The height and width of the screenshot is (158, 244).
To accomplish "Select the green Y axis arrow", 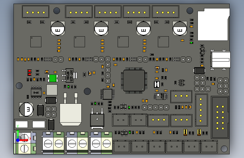I will click(x=18, y=134).
